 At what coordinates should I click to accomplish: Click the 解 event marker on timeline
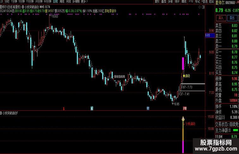click(92, 108)
